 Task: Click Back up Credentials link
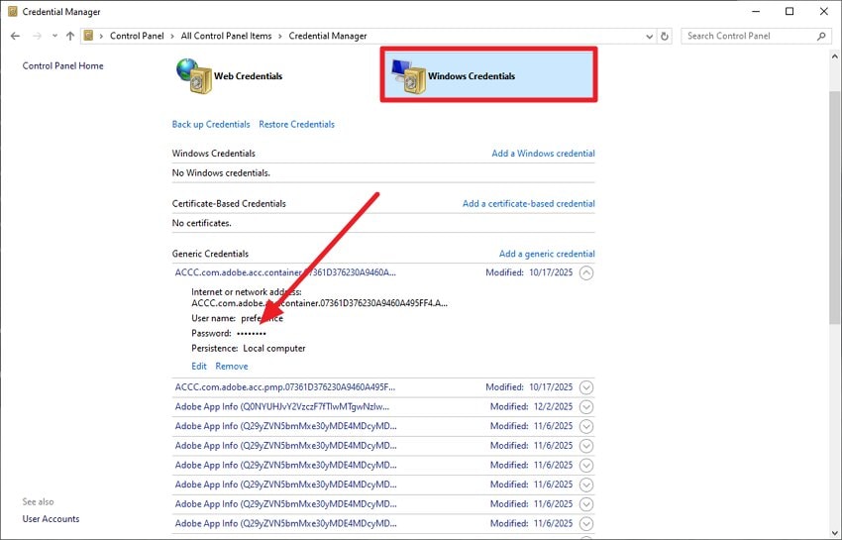click(210, 124)
